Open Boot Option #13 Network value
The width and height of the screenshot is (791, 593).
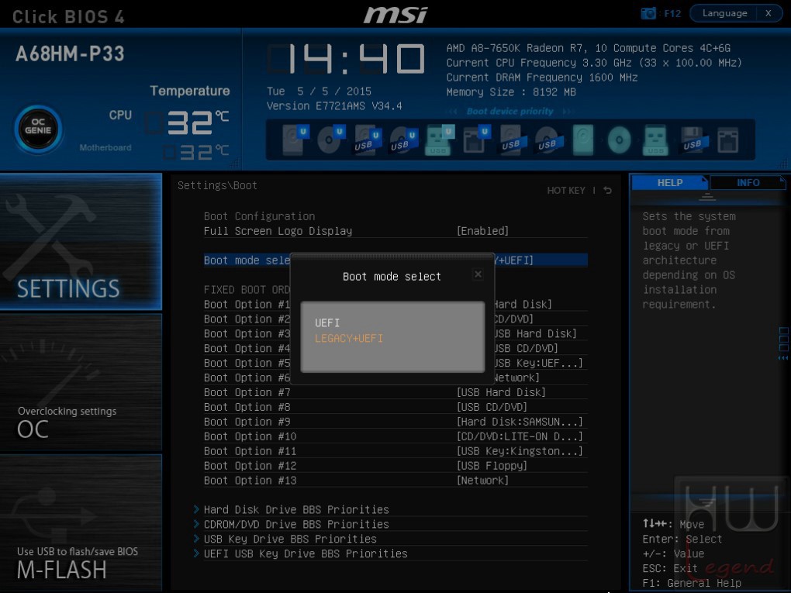(x=483, y=480)
